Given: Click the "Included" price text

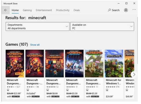Looking at the screenshot, I should tap(31, 93).
